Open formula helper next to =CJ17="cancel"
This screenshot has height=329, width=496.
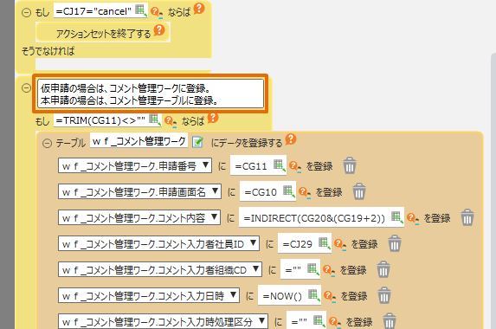click(157, 12)
